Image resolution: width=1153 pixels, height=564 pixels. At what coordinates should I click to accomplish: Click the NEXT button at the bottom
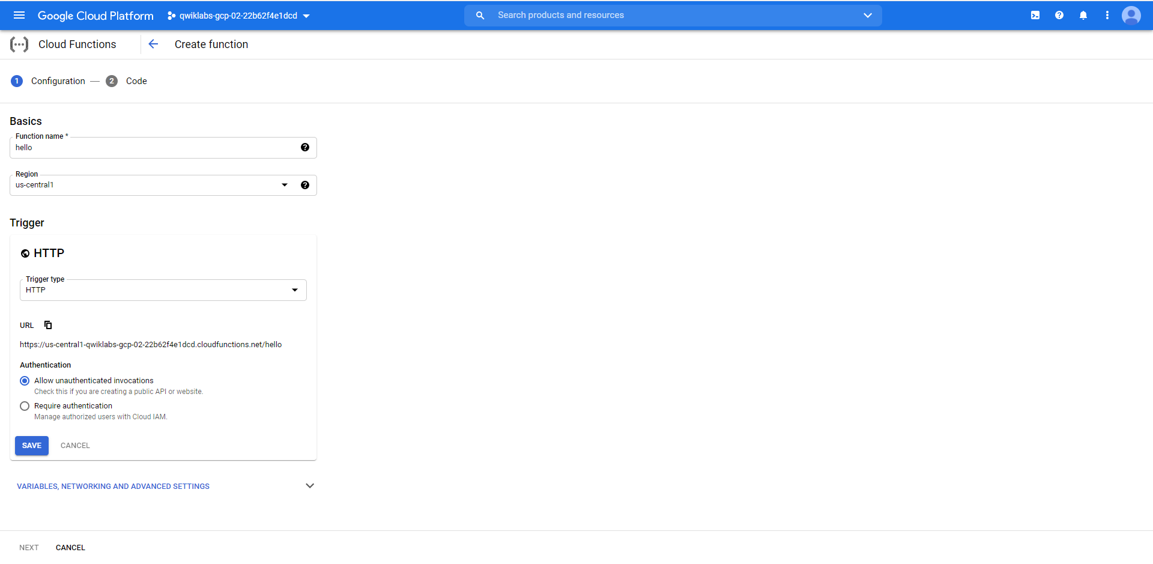(29, 548)
